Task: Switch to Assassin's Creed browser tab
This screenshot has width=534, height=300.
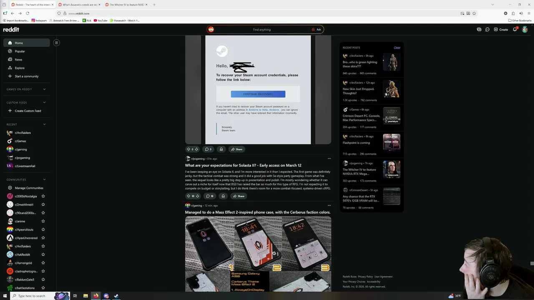Action: coord(79,5)
